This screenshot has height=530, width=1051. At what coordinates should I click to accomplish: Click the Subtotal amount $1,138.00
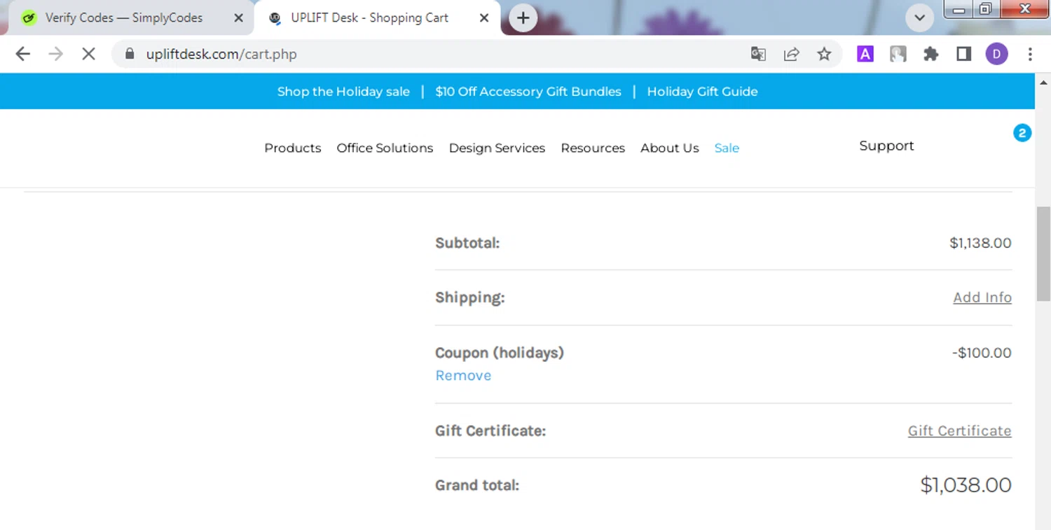980,243
